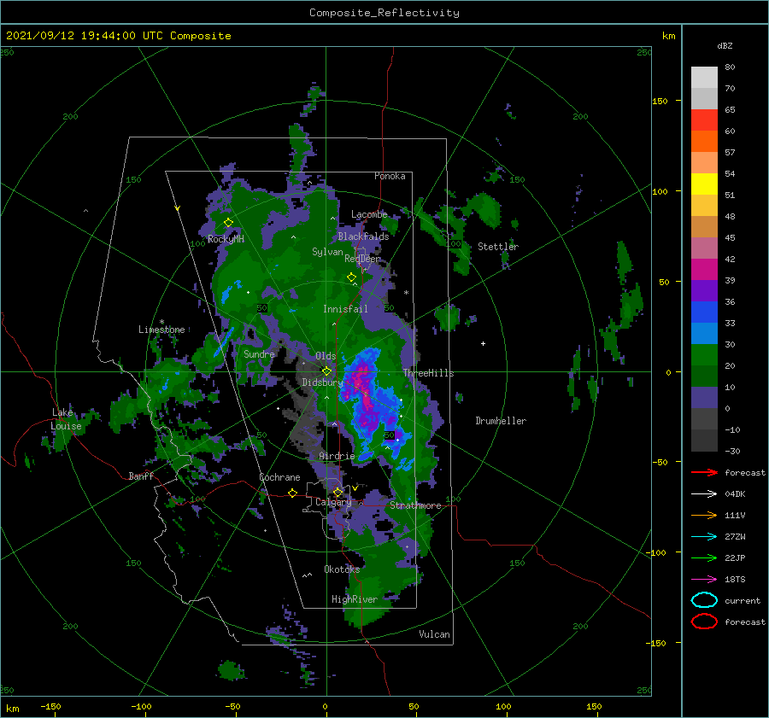Click the RockyMH map label

pyautogui.click(x=226, y=239)
